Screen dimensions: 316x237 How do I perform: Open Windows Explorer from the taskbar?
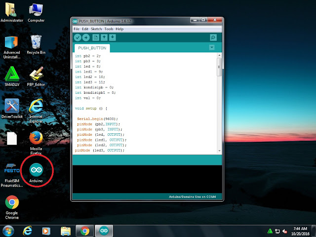click(66, 231)
